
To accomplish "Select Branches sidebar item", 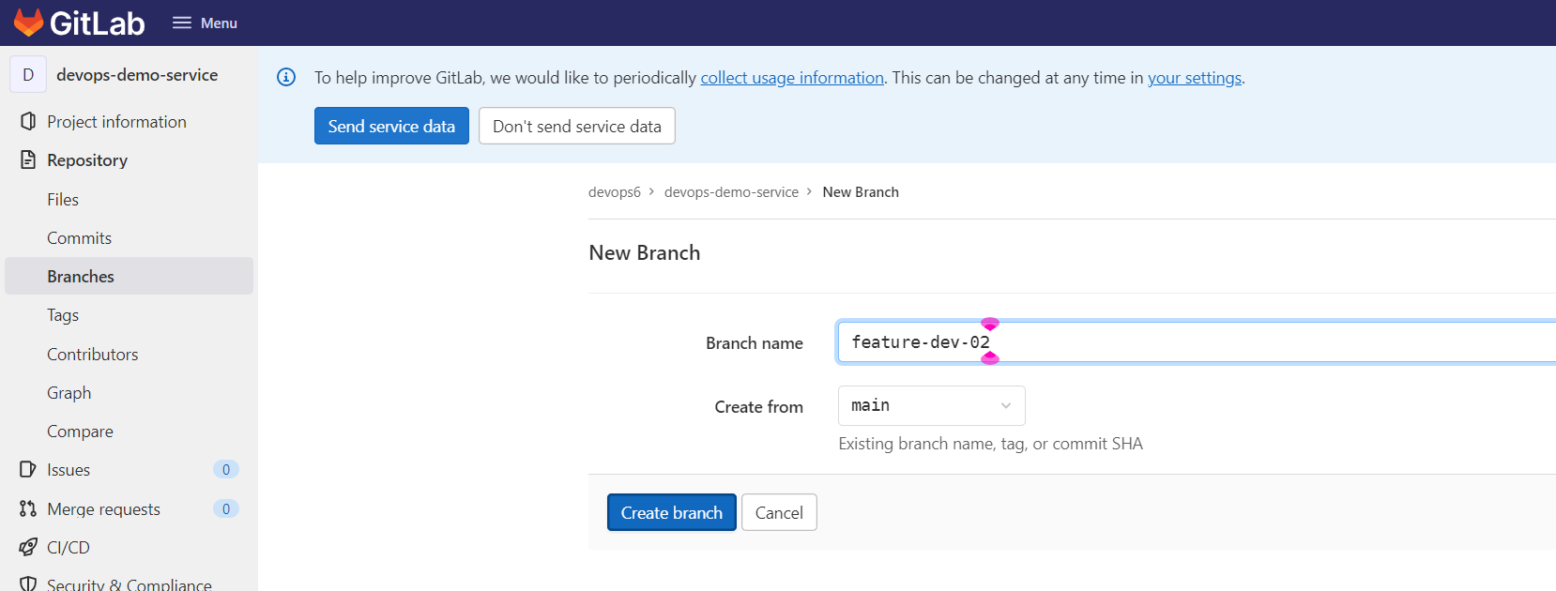I will coord(129,276).
